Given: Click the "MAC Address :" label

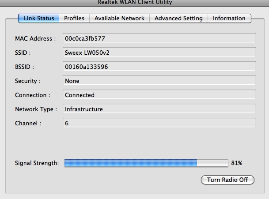Looking at the screenshot, I should (35, 38).
